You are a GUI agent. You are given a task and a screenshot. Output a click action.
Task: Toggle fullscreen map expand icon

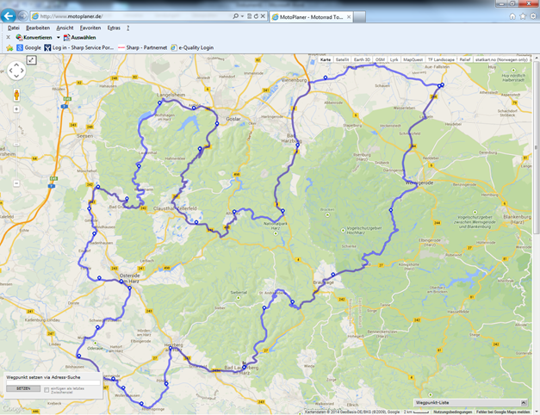(x=31, y=60)
